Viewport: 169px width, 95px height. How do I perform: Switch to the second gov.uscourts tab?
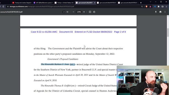click(x=106, y=3)
